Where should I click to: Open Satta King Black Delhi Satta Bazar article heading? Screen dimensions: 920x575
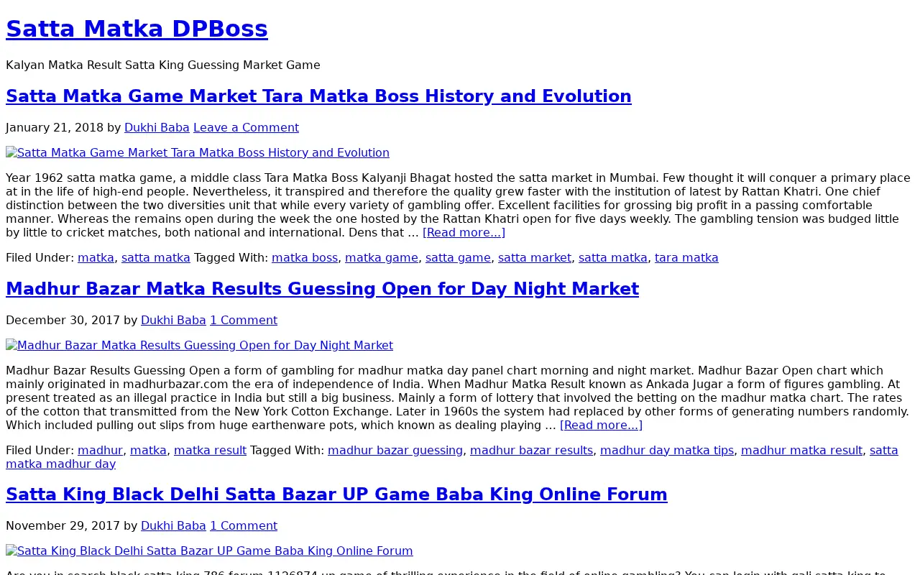[x=336, y=494]
